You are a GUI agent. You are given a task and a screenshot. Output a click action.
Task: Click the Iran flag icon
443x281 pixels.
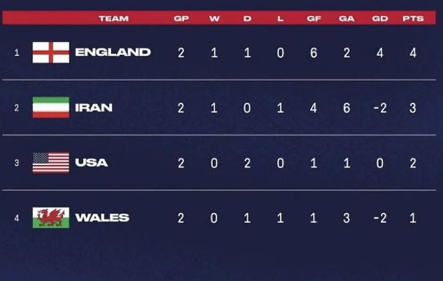(51, 107)
